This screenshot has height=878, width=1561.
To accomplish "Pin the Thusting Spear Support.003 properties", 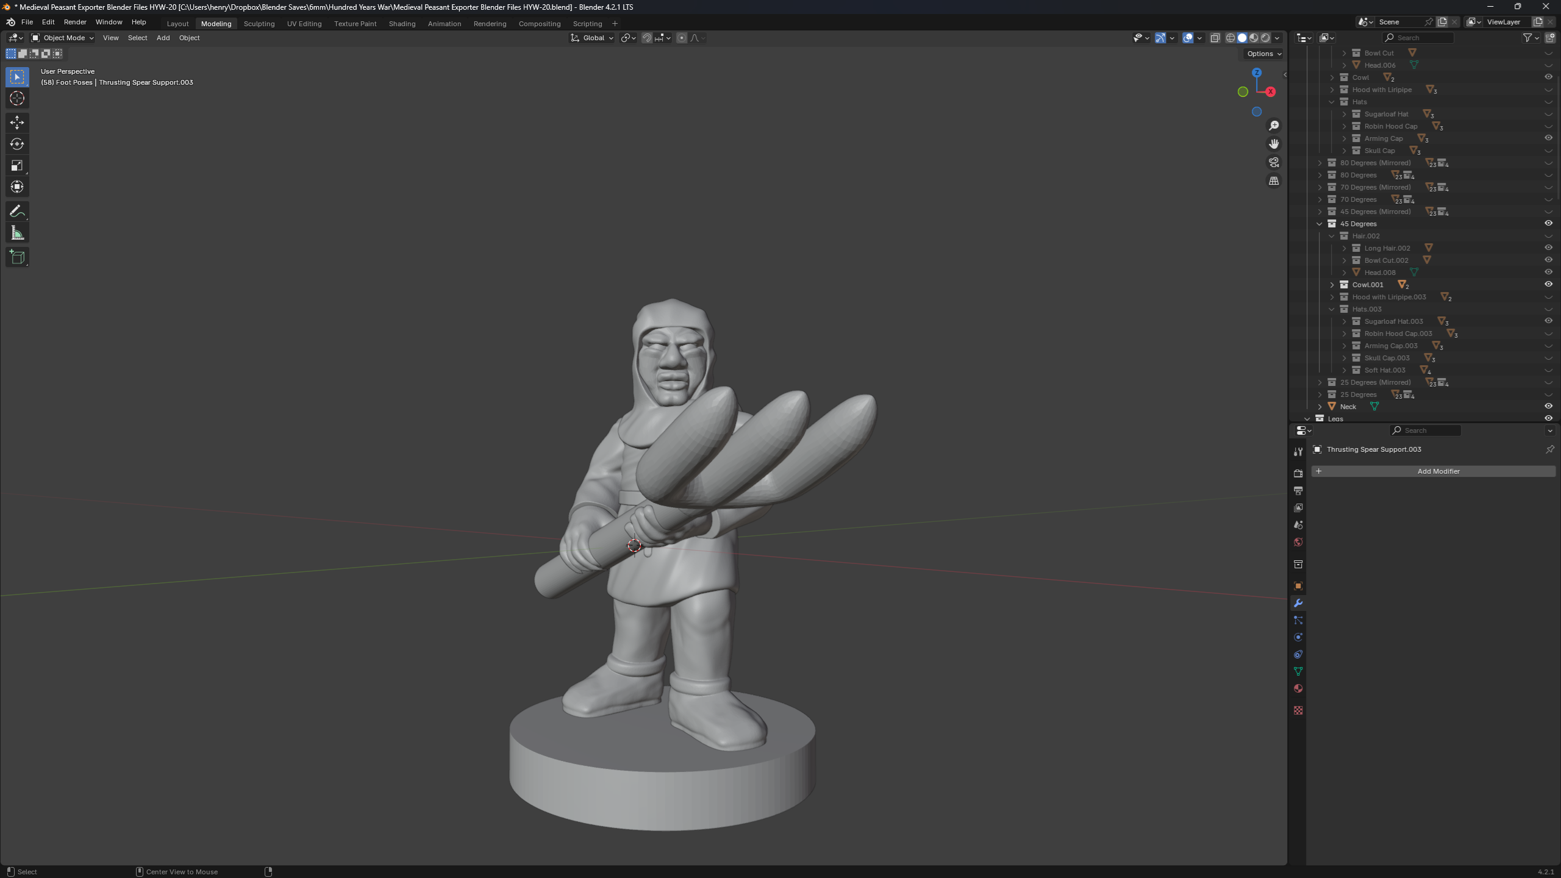I will pyautogui.click(x=1549, y=449).
